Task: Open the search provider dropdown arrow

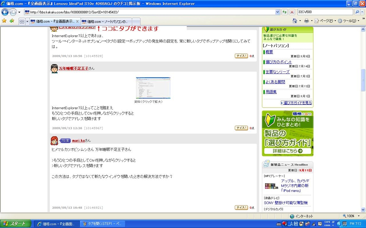Action: pyautogui.click(x=362, y=12)
